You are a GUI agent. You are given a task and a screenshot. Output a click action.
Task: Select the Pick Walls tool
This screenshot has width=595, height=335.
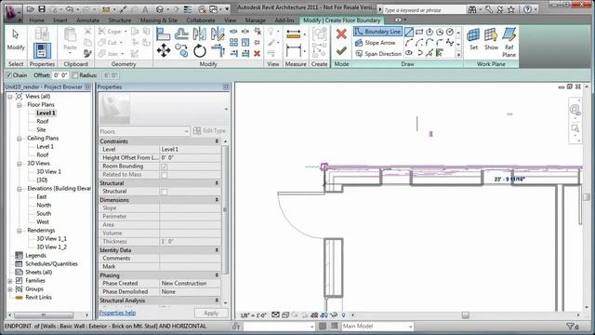click(x=440, y=53)
